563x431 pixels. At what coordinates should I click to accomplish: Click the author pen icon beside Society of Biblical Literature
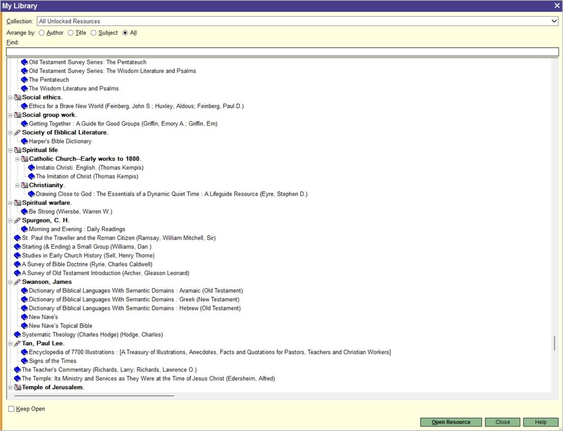coord(17,132)
